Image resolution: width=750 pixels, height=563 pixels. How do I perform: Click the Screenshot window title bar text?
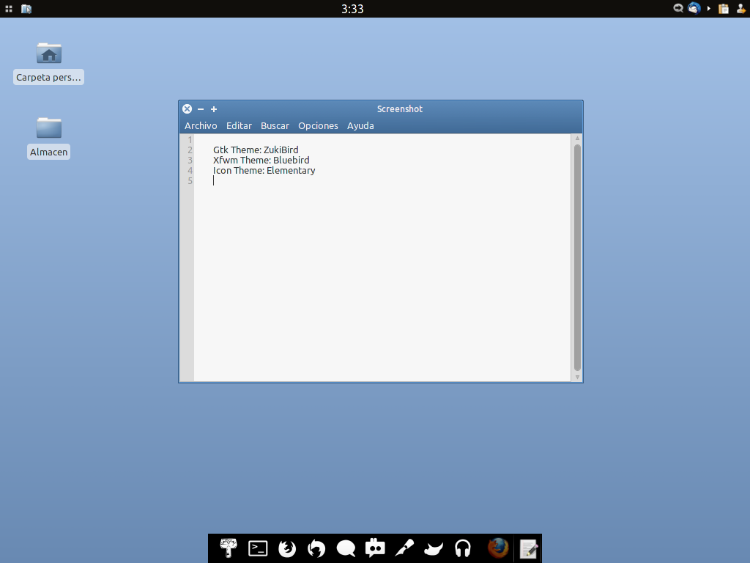[399, 109]
